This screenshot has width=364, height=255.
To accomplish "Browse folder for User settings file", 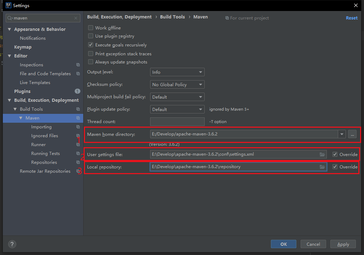I will point(322,154).
